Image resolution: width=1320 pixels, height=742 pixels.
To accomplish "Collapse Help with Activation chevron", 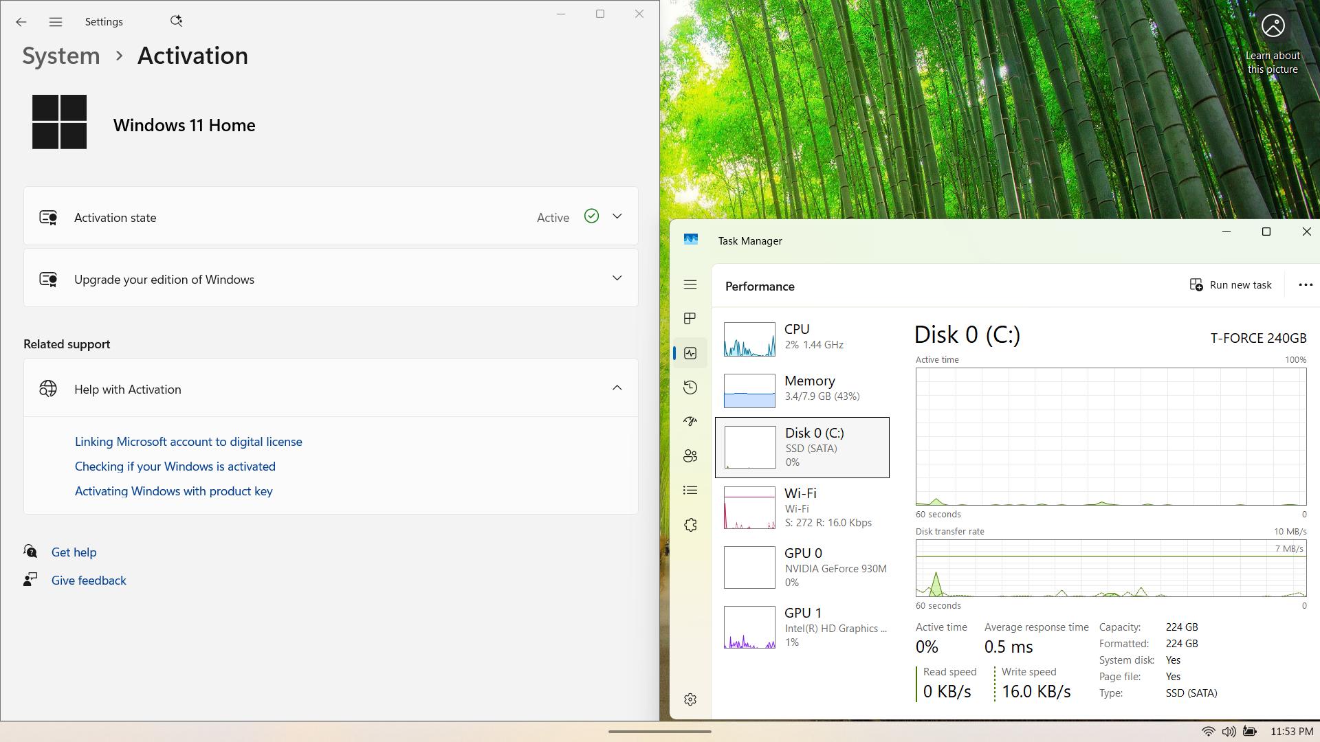I will (x=617, y=388).
